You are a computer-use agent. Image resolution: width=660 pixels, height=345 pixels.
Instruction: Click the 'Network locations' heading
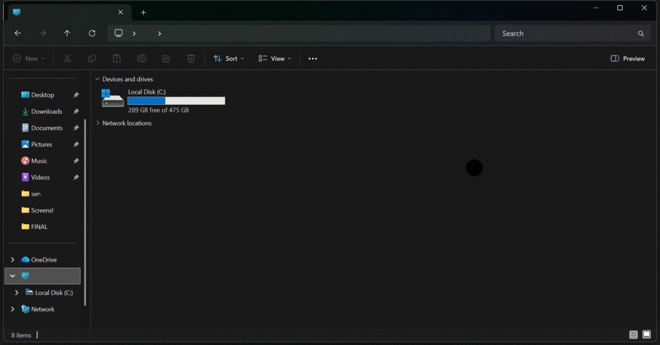click(x=127, y=123)
